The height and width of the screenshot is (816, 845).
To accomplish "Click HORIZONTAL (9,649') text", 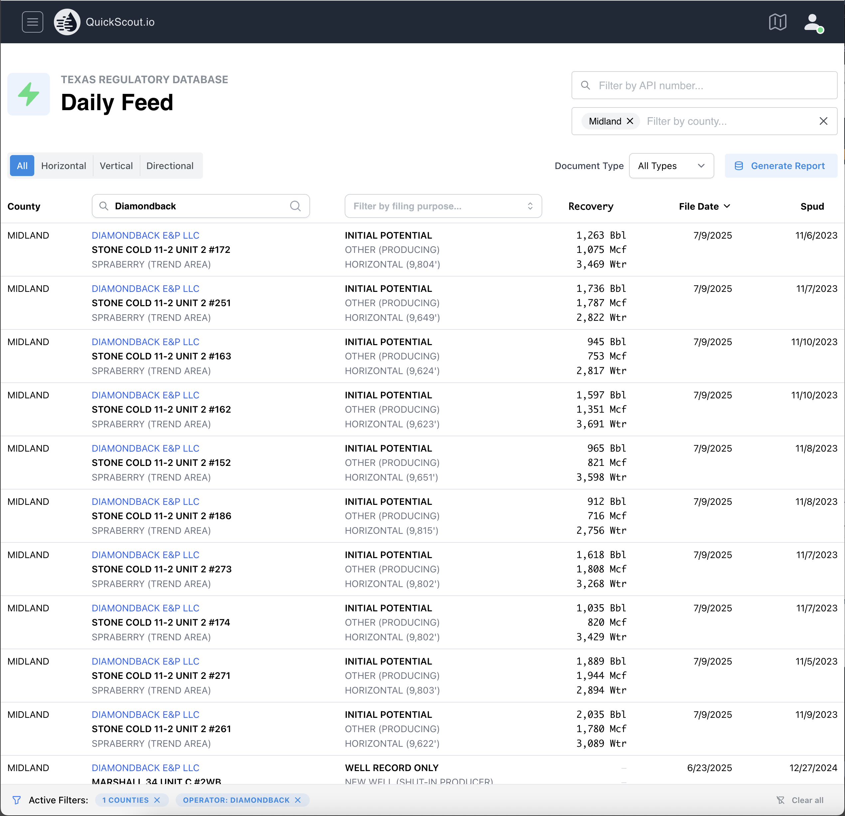I will click(392, 318).
